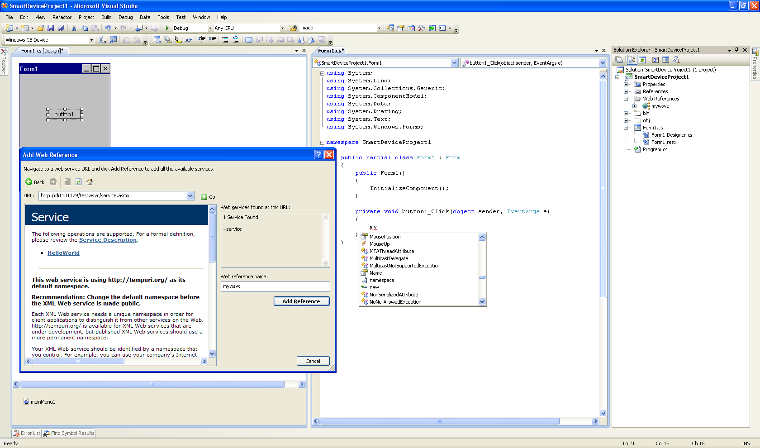Click View Class Diagram icon
This screenshot has width=760, height=448.
pos(676,60)
